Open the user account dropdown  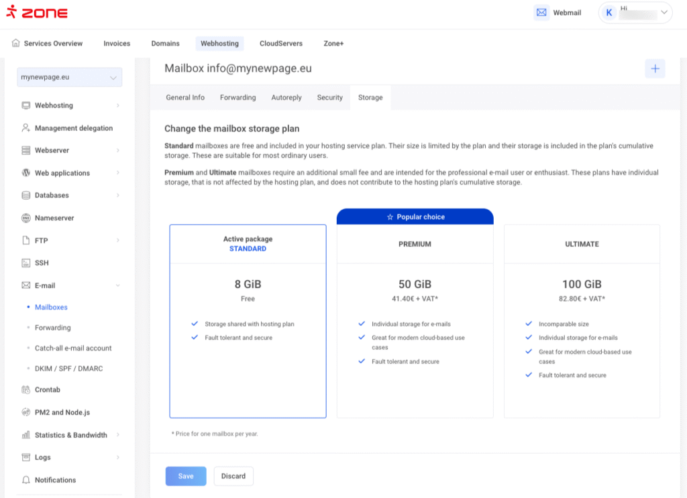pos(635,13)
